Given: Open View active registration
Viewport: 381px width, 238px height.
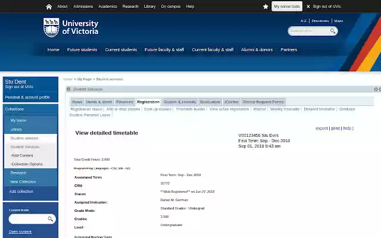Looking at the screenshot, I should tap(229, 109).
